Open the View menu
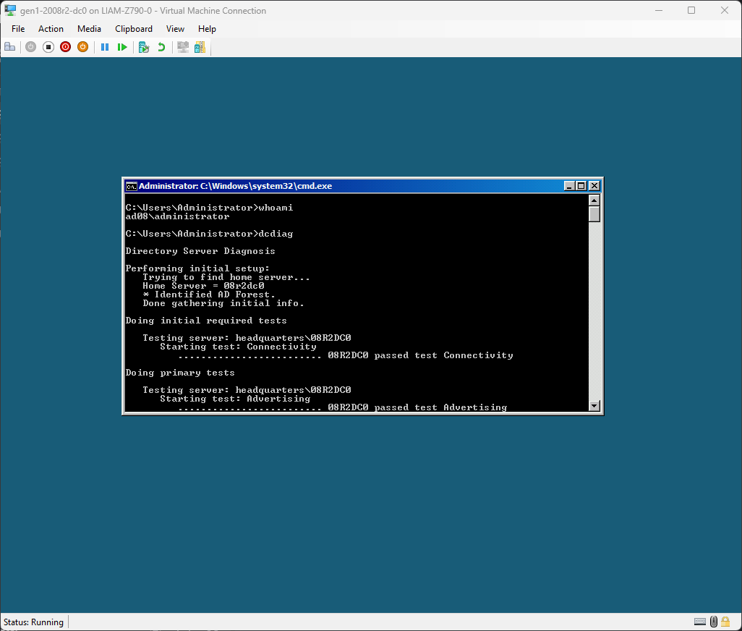 175,29
